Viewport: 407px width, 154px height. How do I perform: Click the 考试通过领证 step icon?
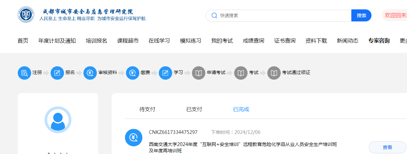[x=274, y=73]
